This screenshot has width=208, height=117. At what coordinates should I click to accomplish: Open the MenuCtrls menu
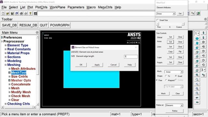(105, 7)
